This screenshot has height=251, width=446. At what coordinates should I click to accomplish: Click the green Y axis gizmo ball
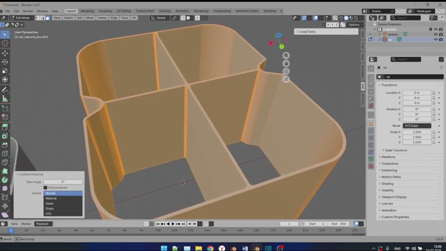282,47
